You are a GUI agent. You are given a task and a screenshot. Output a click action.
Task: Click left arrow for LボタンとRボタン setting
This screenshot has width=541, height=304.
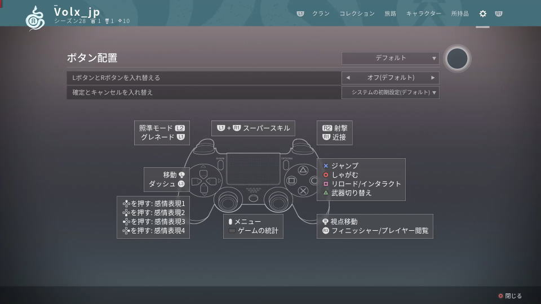[348, 78]
